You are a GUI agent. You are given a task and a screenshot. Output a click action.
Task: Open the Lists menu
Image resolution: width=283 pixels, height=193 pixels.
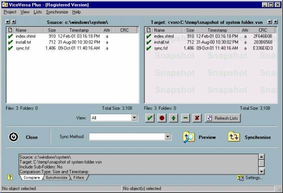(37, 12)
